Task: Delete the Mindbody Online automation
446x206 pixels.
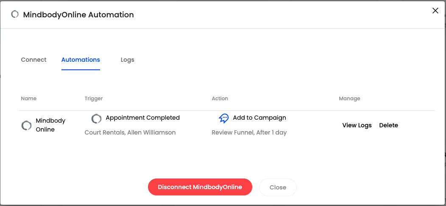Action: pos(388,125)
